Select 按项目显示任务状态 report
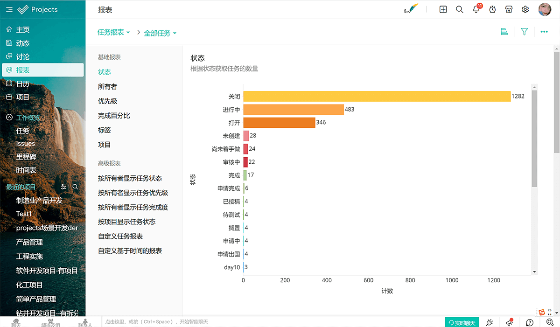560x327 pixels. click(x=126, y=222)
